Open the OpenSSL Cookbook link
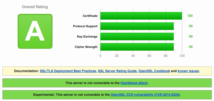 (154, 71)
